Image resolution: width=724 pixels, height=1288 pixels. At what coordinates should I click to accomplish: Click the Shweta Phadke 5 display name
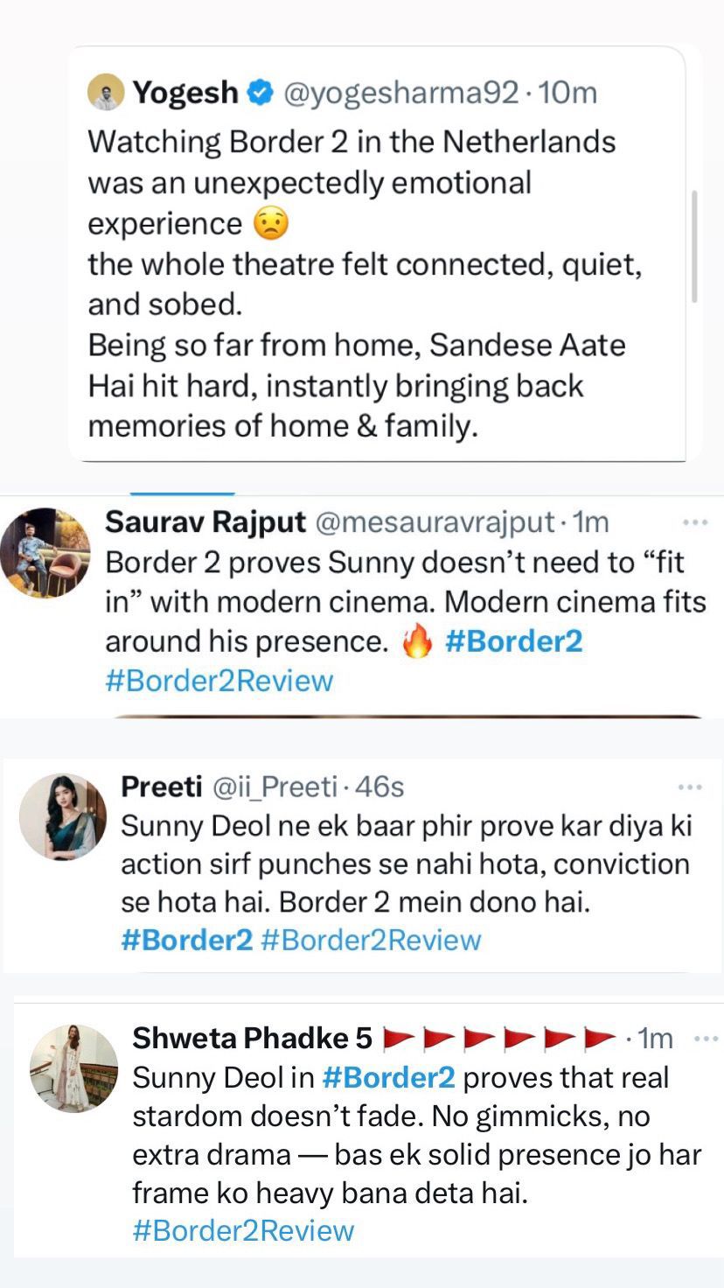click(x=252, y=1039)
